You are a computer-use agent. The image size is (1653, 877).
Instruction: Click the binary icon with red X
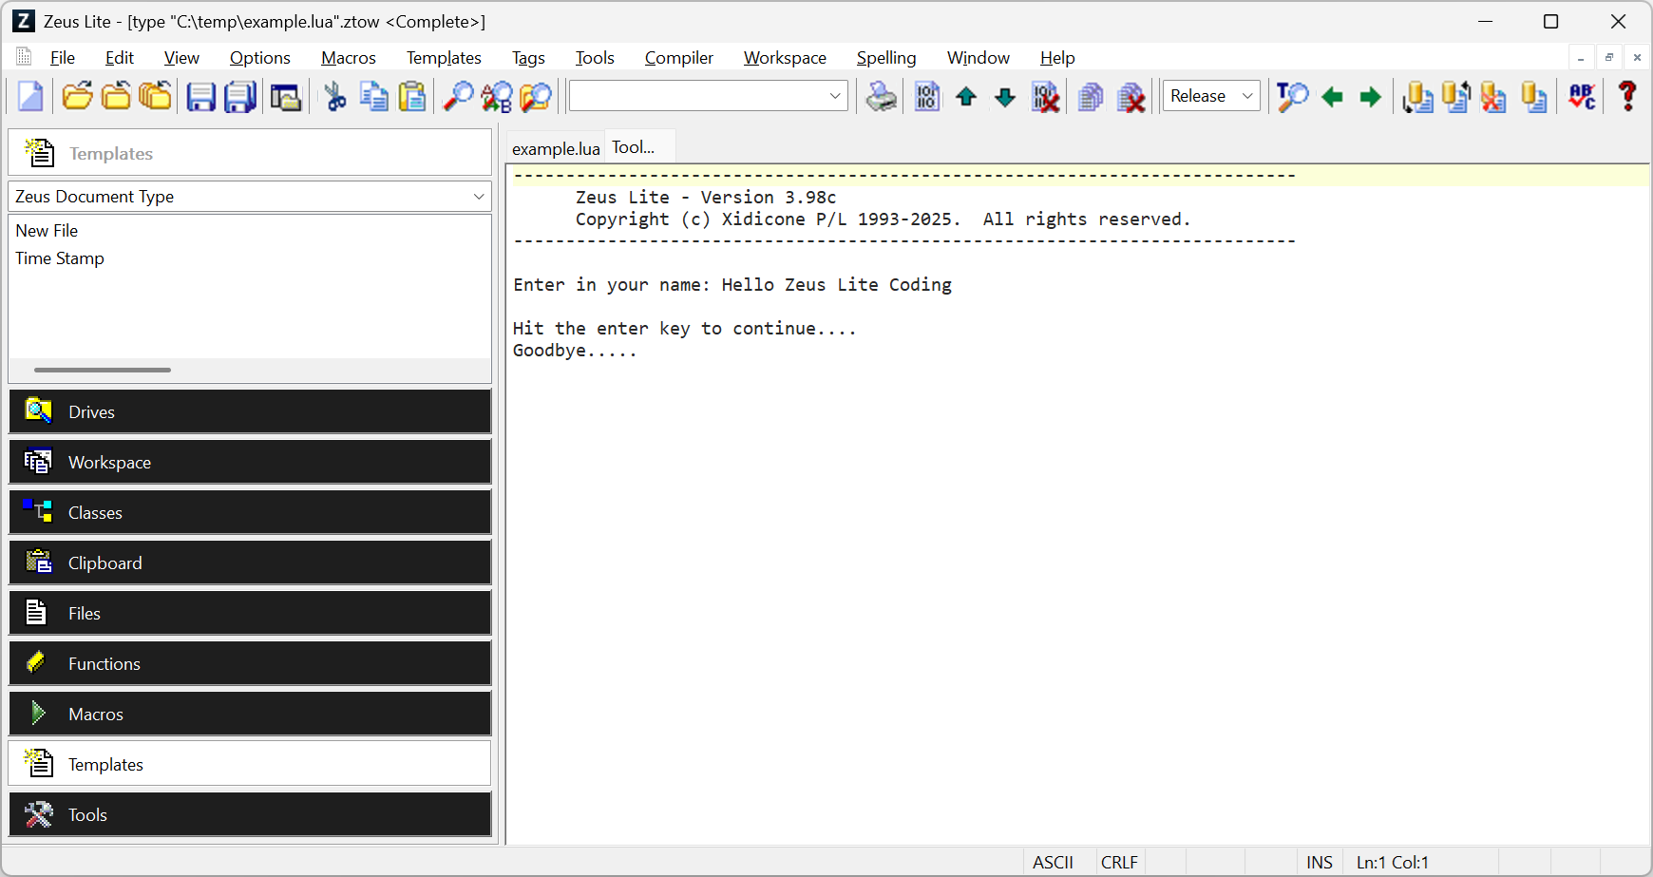coord(1045,96)
